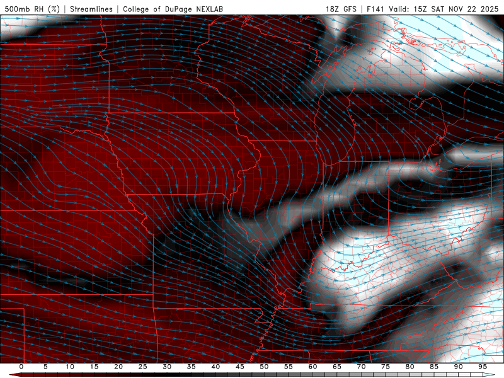Select the 35 value on the color scale
The image size is (504, 378).
pos(192,367)
